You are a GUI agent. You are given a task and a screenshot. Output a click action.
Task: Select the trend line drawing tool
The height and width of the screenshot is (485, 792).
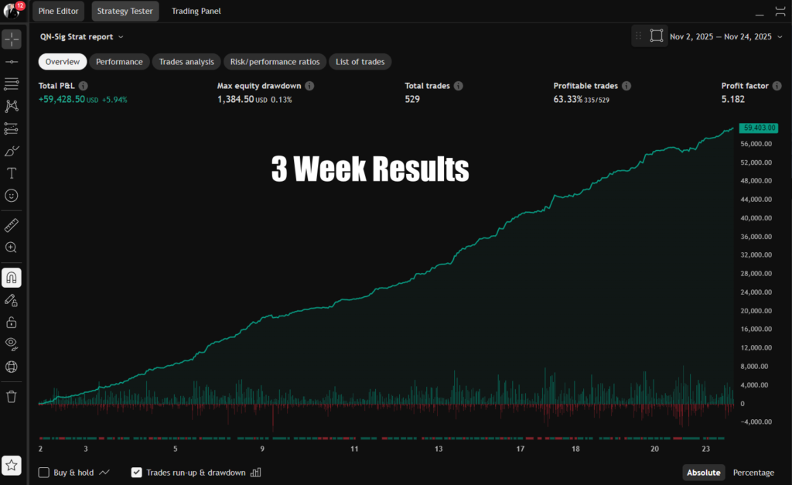tap(12, 61)
